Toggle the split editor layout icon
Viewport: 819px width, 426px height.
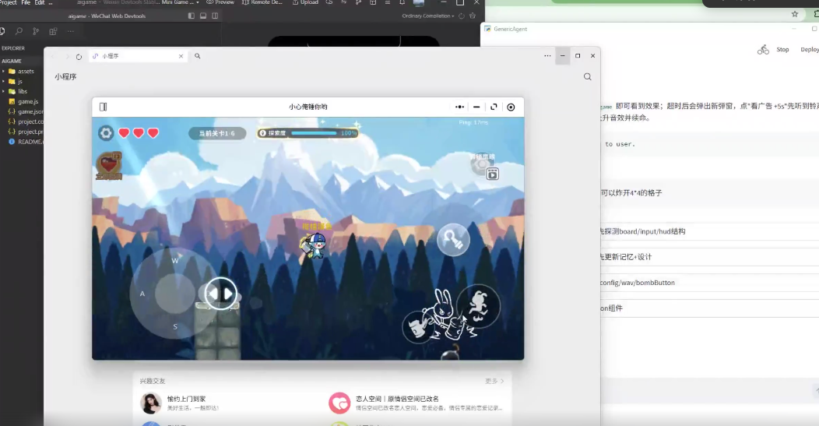tap(215, 16)
